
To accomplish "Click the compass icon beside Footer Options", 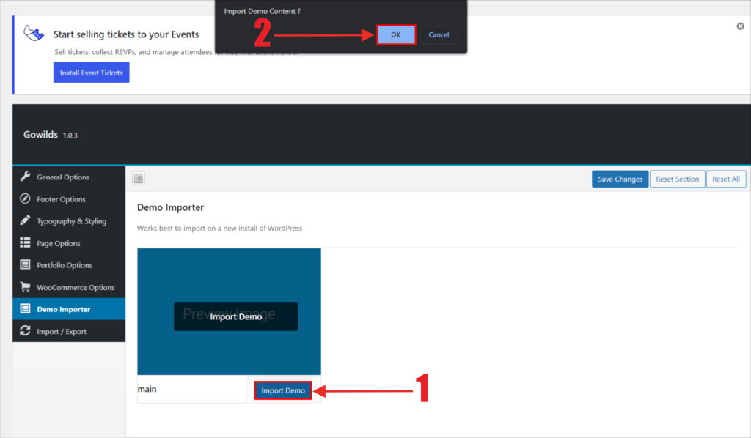I will click(x=25, y=199).
